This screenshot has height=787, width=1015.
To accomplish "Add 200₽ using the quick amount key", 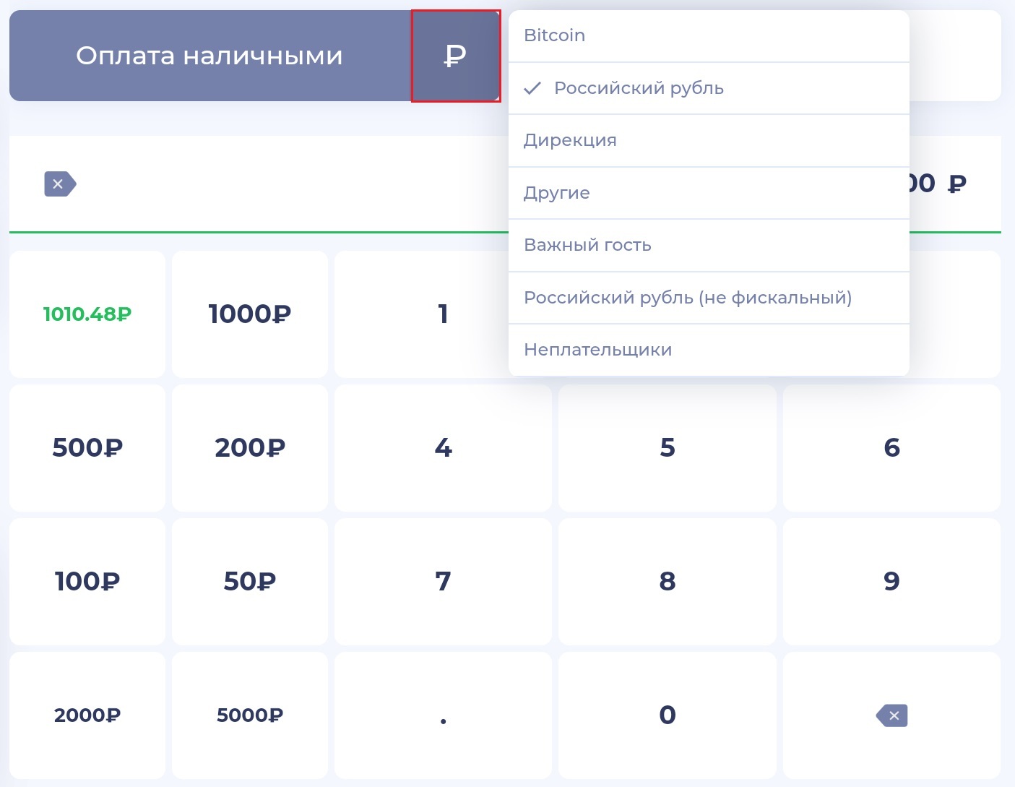I will pyautogui.click(x=250, y=448).
